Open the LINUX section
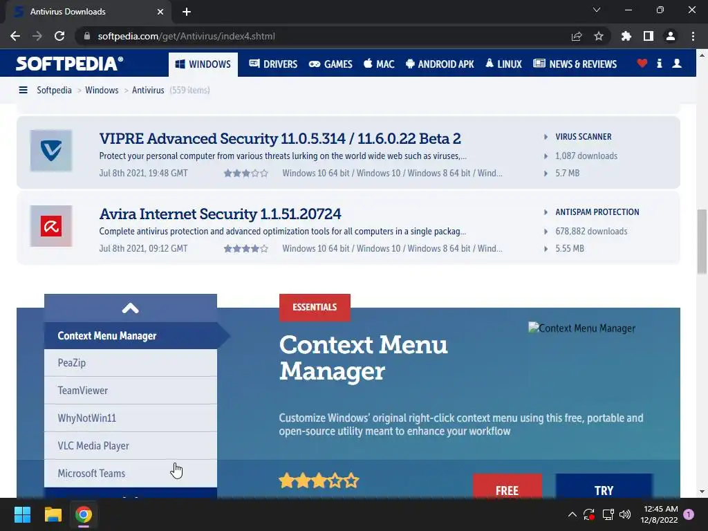Screen dimensions: 708x531 pos(503,64)
